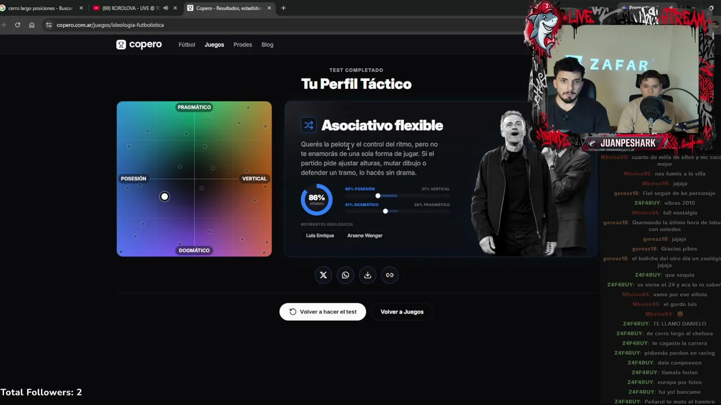This screenshot has height=405, width=721.
Task: Click the 31% VERTICAL value
Action: pyautogui.click(x=435, y=189)
